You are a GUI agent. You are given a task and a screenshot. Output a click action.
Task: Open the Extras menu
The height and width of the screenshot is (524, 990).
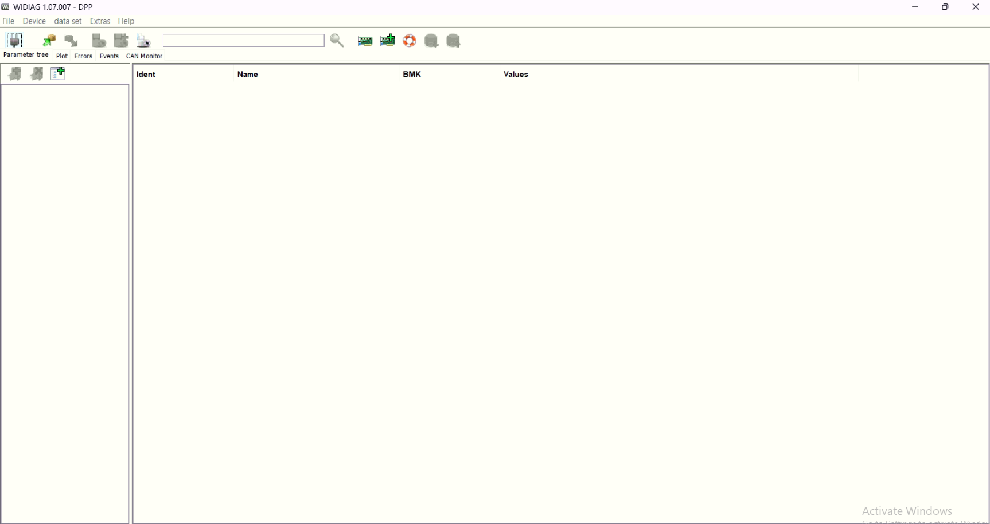100,21
